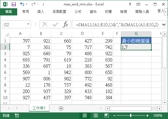Screen dimensions: 168x119
Task: Click the zoom slider handle
Action: (131, 116)
